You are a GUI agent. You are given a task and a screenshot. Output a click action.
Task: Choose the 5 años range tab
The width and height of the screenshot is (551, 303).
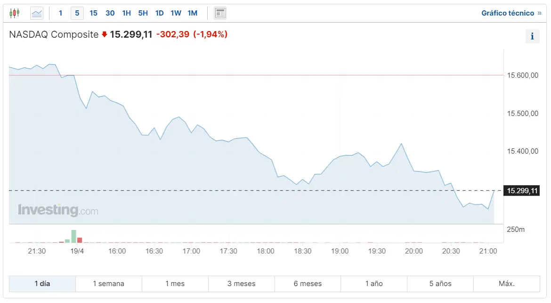440,284
